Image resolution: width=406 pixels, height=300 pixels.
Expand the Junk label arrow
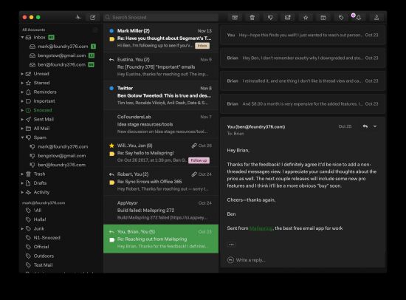coord(23,229)
